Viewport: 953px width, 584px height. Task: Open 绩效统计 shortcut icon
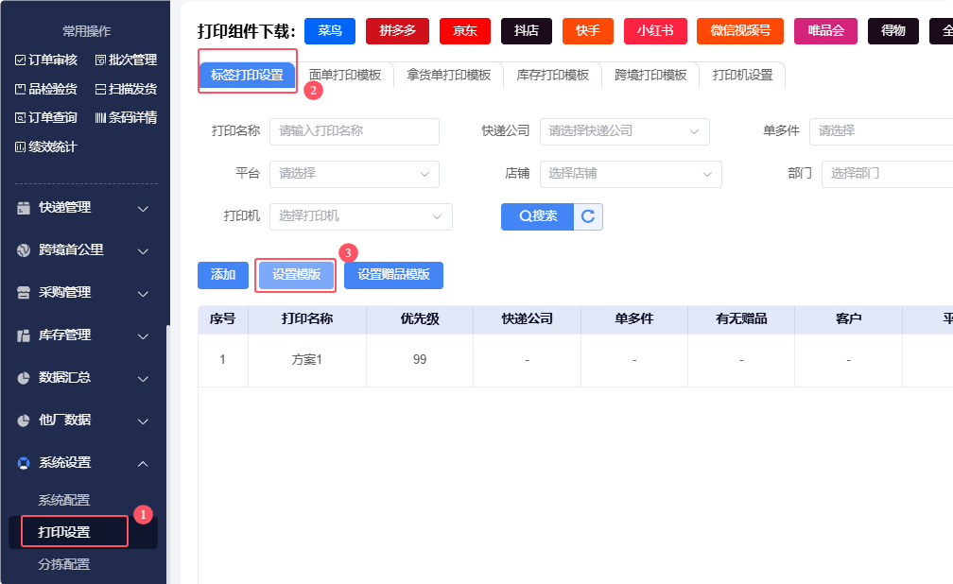pos(20,147)
